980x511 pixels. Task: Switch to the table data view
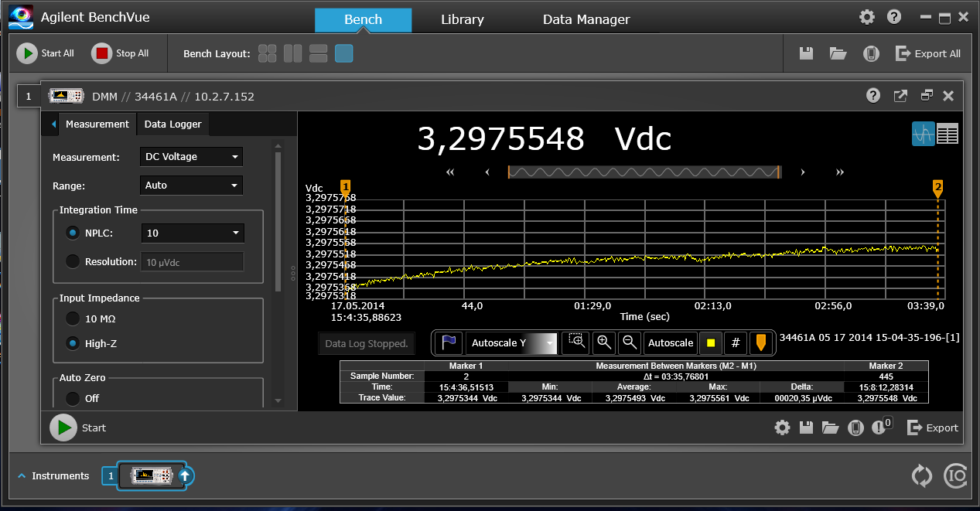(x=948, y=134)
